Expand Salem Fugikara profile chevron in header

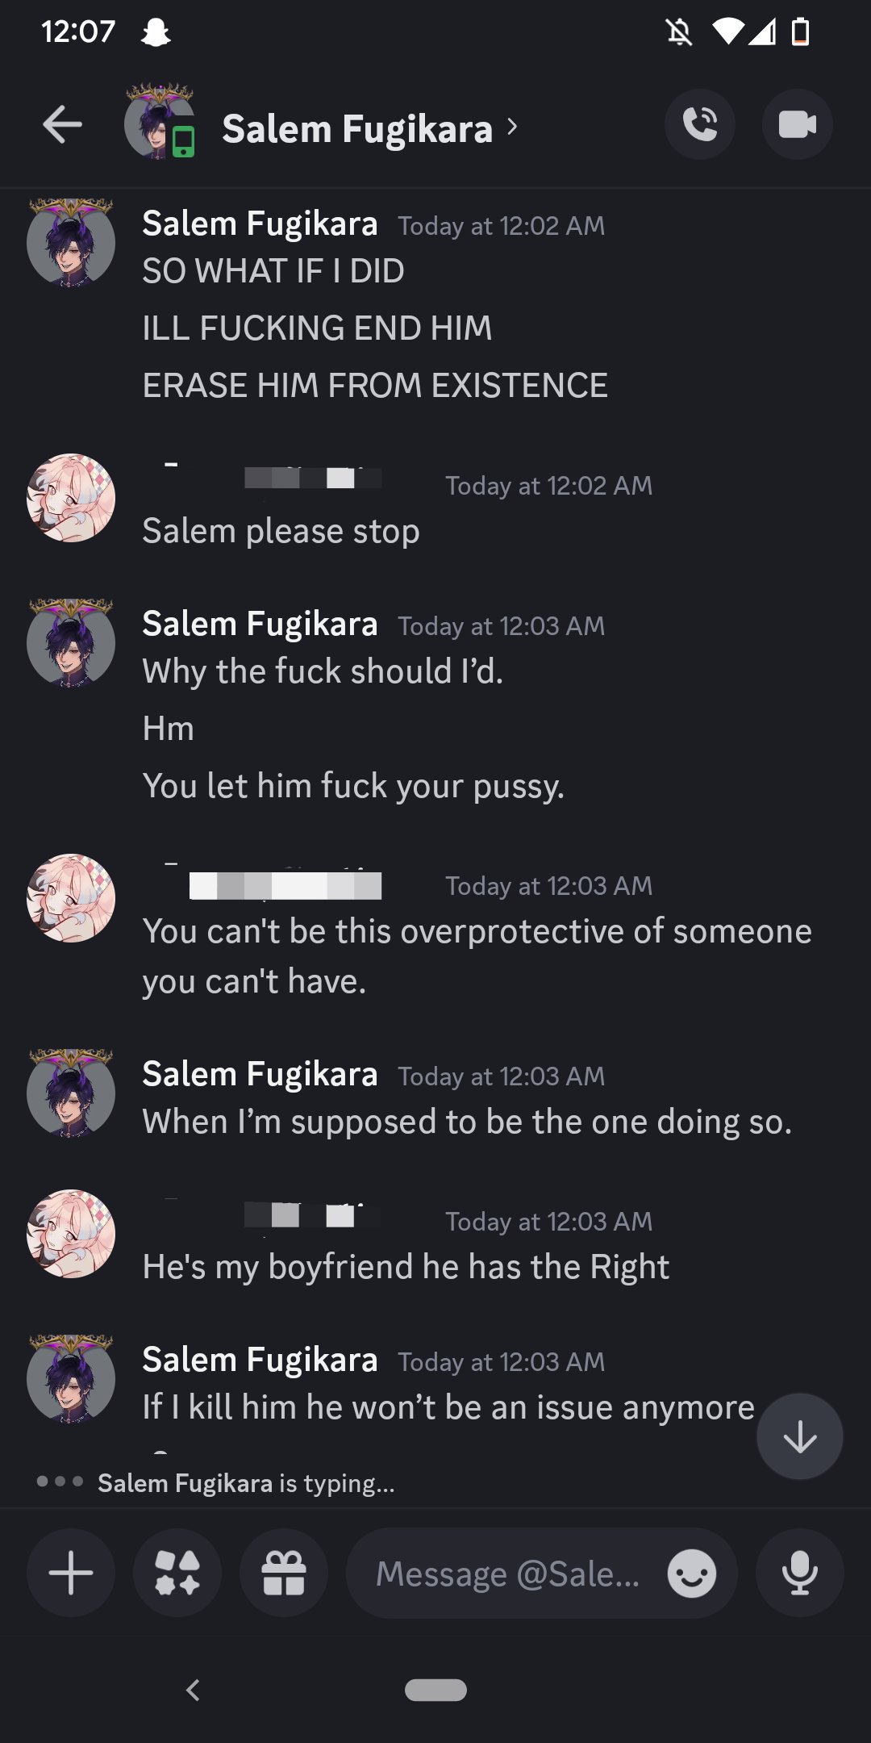coord(512,127)
